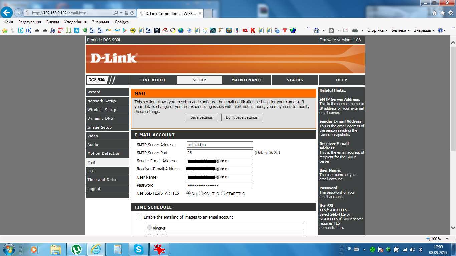Click the blue Help question-mark icon
The height and width of the screenshot is (256, 456).
(440, 30)
